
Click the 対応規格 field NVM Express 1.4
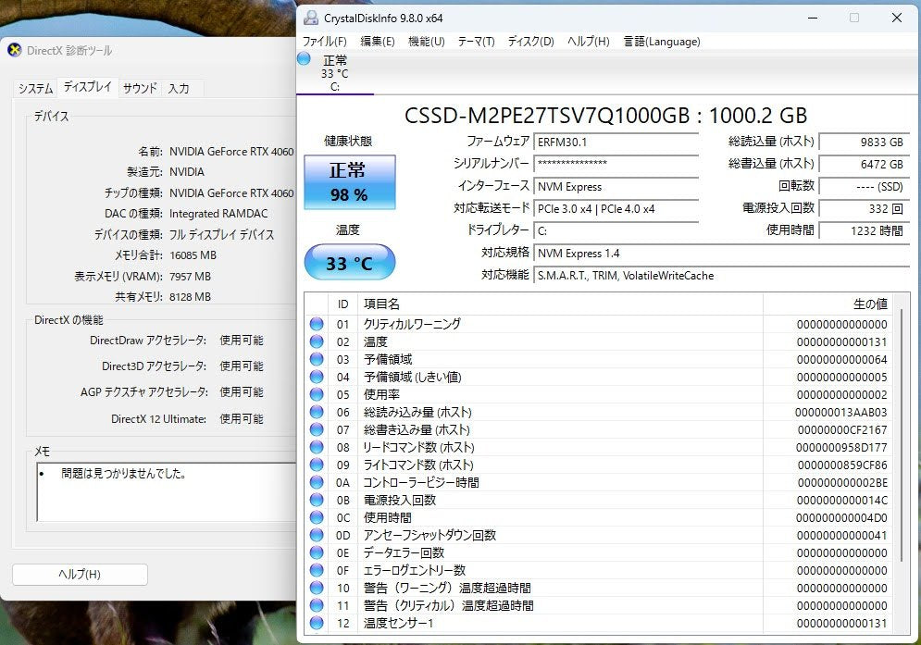(x=722, y=254)
